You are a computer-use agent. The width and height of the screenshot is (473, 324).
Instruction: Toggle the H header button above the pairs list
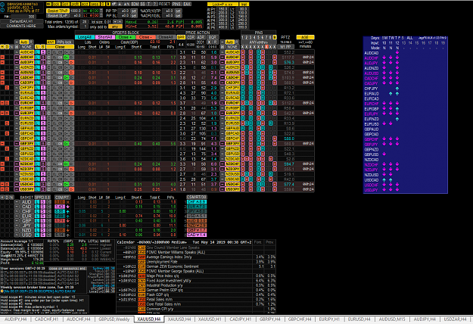click(2, 47)
